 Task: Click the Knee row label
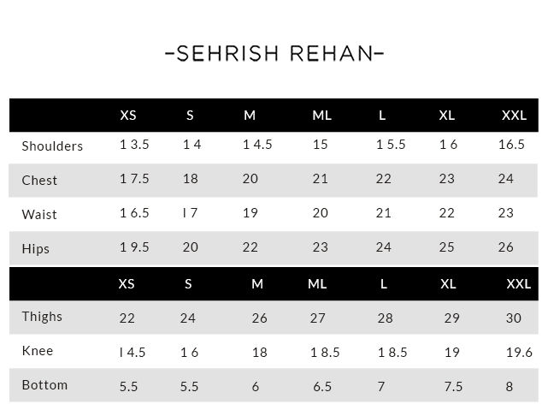pyautogui.click(x=37, y=351)
